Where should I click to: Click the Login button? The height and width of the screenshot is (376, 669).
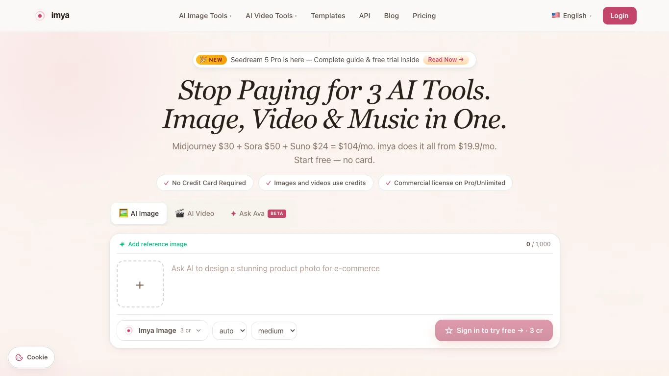point(619,16)
